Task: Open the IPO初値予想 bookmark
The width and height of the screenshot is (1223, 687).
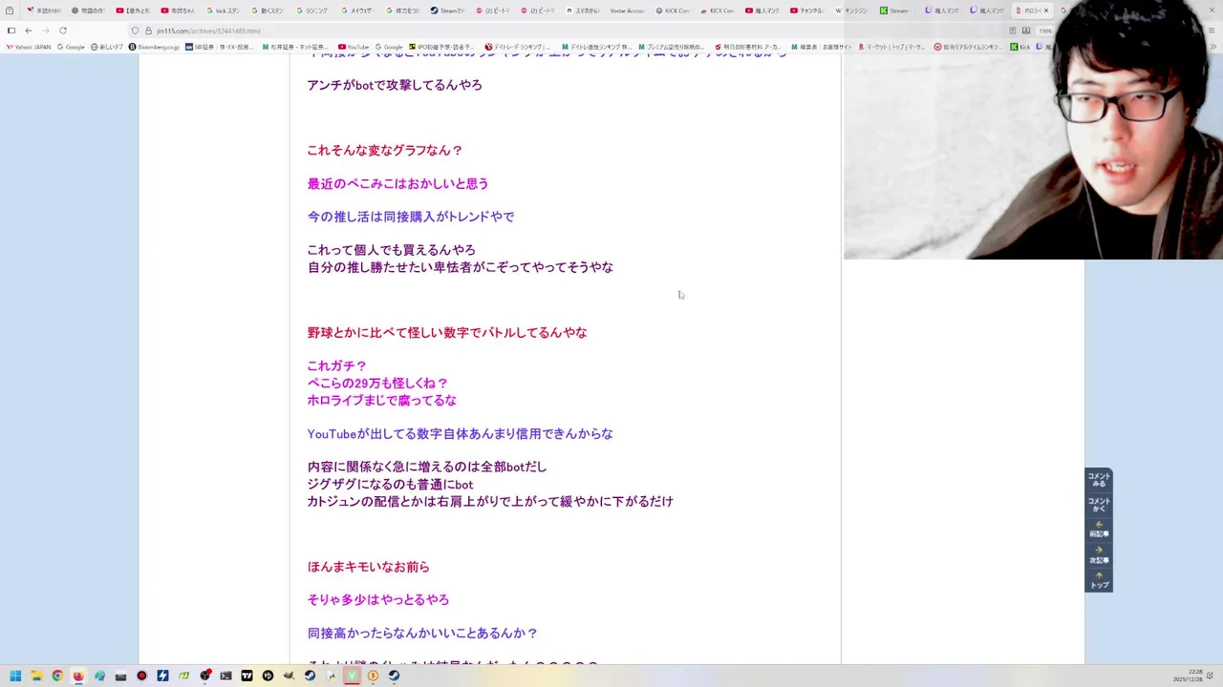Action: (x=442, y=47)
